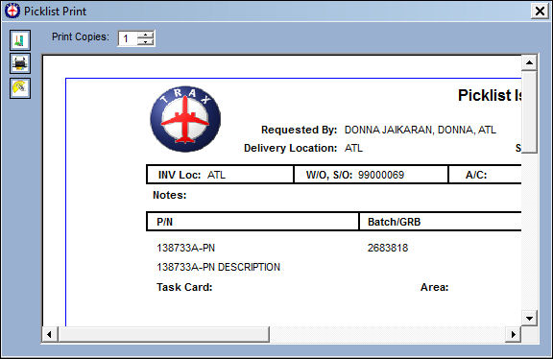The height and width of the screenshot is (359, 553).
Task: Click 'DONNA JAIKARAN, DONNA, ATL' text
Action: [421, 130]
